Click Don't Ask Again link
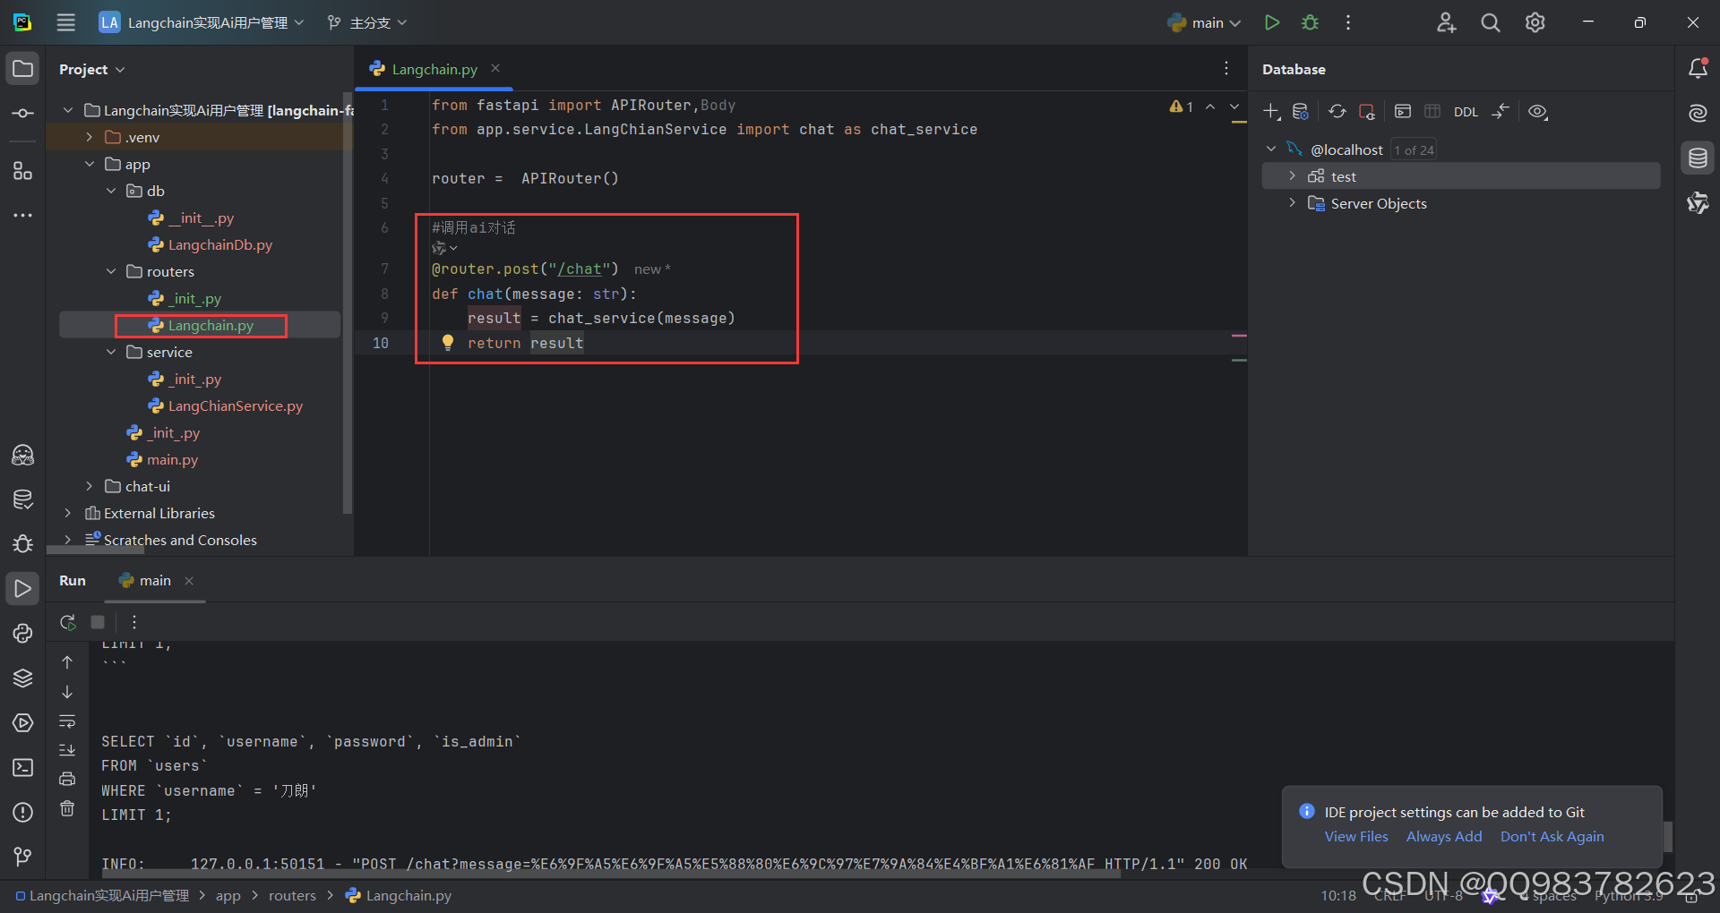This screenshot has height=913, width=1720. [x=1552, y=836]
